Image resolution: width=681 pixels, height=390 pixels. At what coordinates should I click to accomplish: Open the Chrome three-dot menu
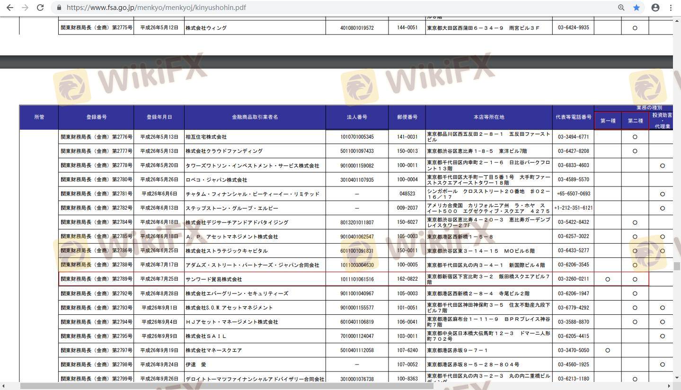(x=671, y=8)
